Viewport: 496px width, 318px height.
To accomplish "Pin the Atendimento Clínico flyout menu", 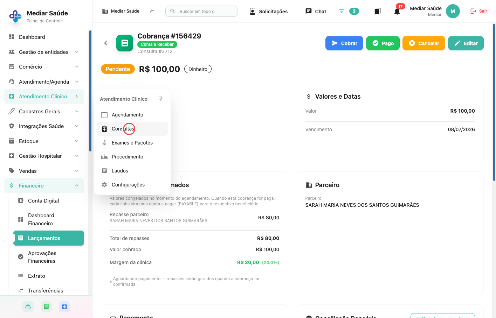I will pos(161,99).
